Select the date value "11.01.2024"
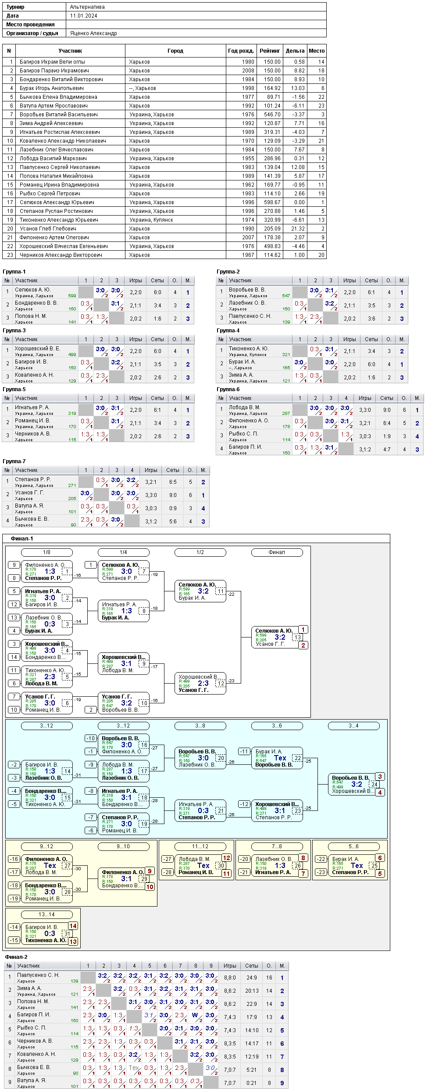This screenshot has width=428, height=1091. [x=84, y=16]
